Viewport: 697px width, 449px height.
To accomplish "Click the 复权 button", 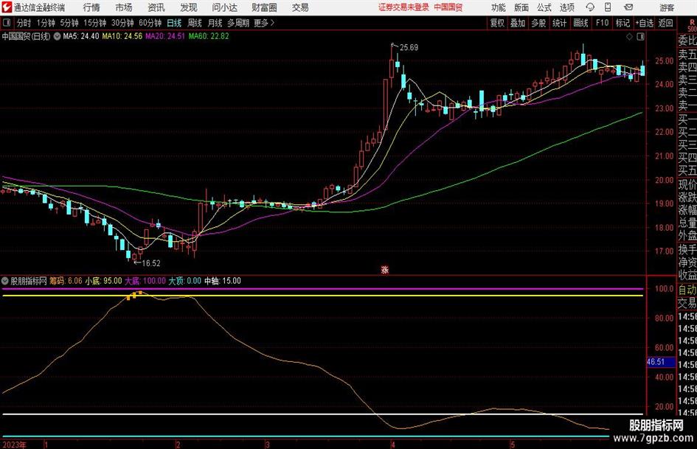I will click(497, 23).
